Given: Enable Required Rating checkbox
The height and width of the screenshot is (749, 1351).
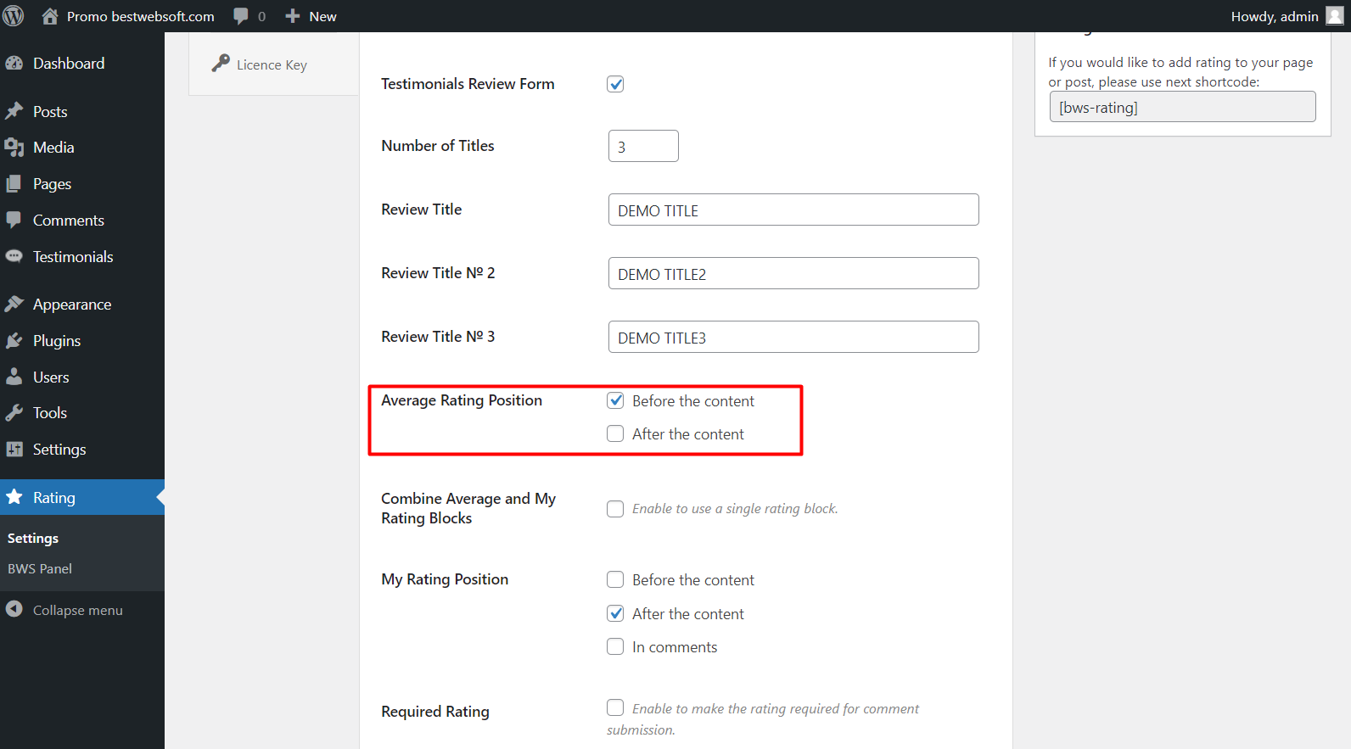Looking at the screenshot, I should (x=615, y=707).
